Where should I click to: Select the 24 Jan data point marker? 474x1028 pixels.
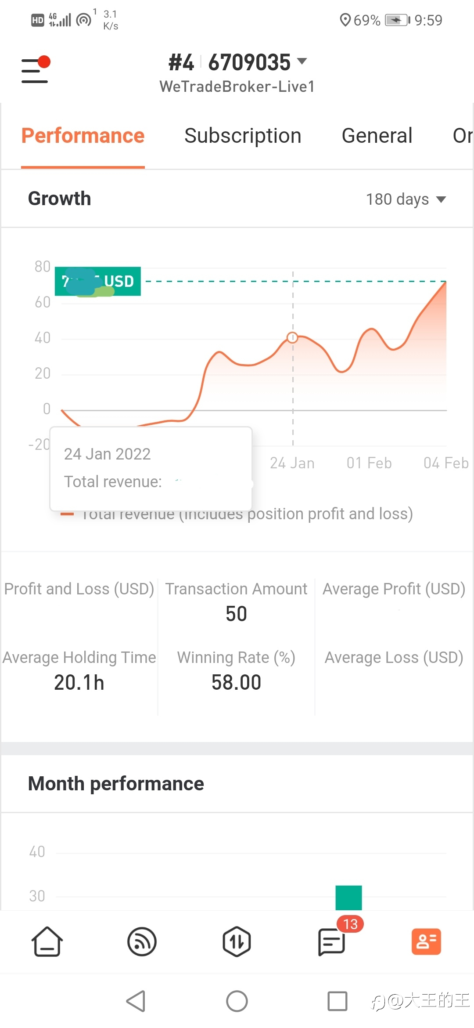coord(292,337)
